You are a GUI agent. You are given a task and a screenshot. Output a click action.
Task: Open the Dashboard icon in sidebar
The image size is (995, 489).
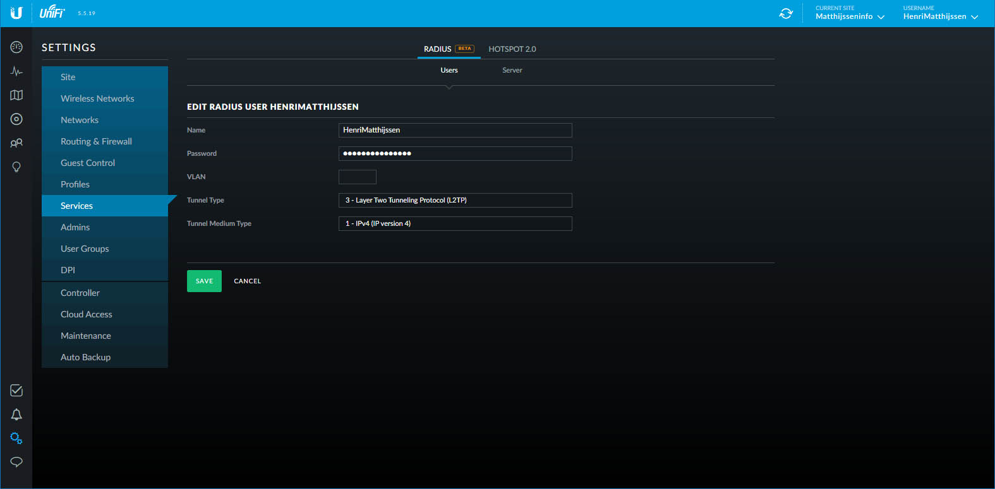tap(16, 47)
